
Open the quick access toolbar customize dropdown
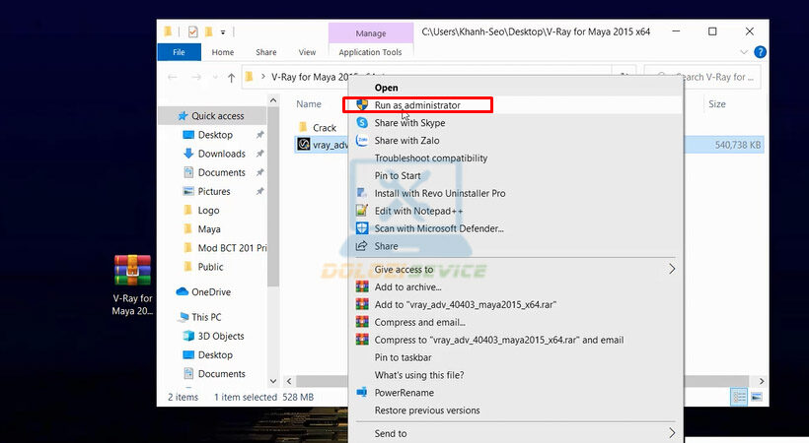223,32
